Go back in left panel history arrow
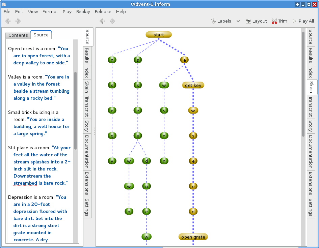The height and width of the screenshot is (248, 319). click(x=8, y=21)
